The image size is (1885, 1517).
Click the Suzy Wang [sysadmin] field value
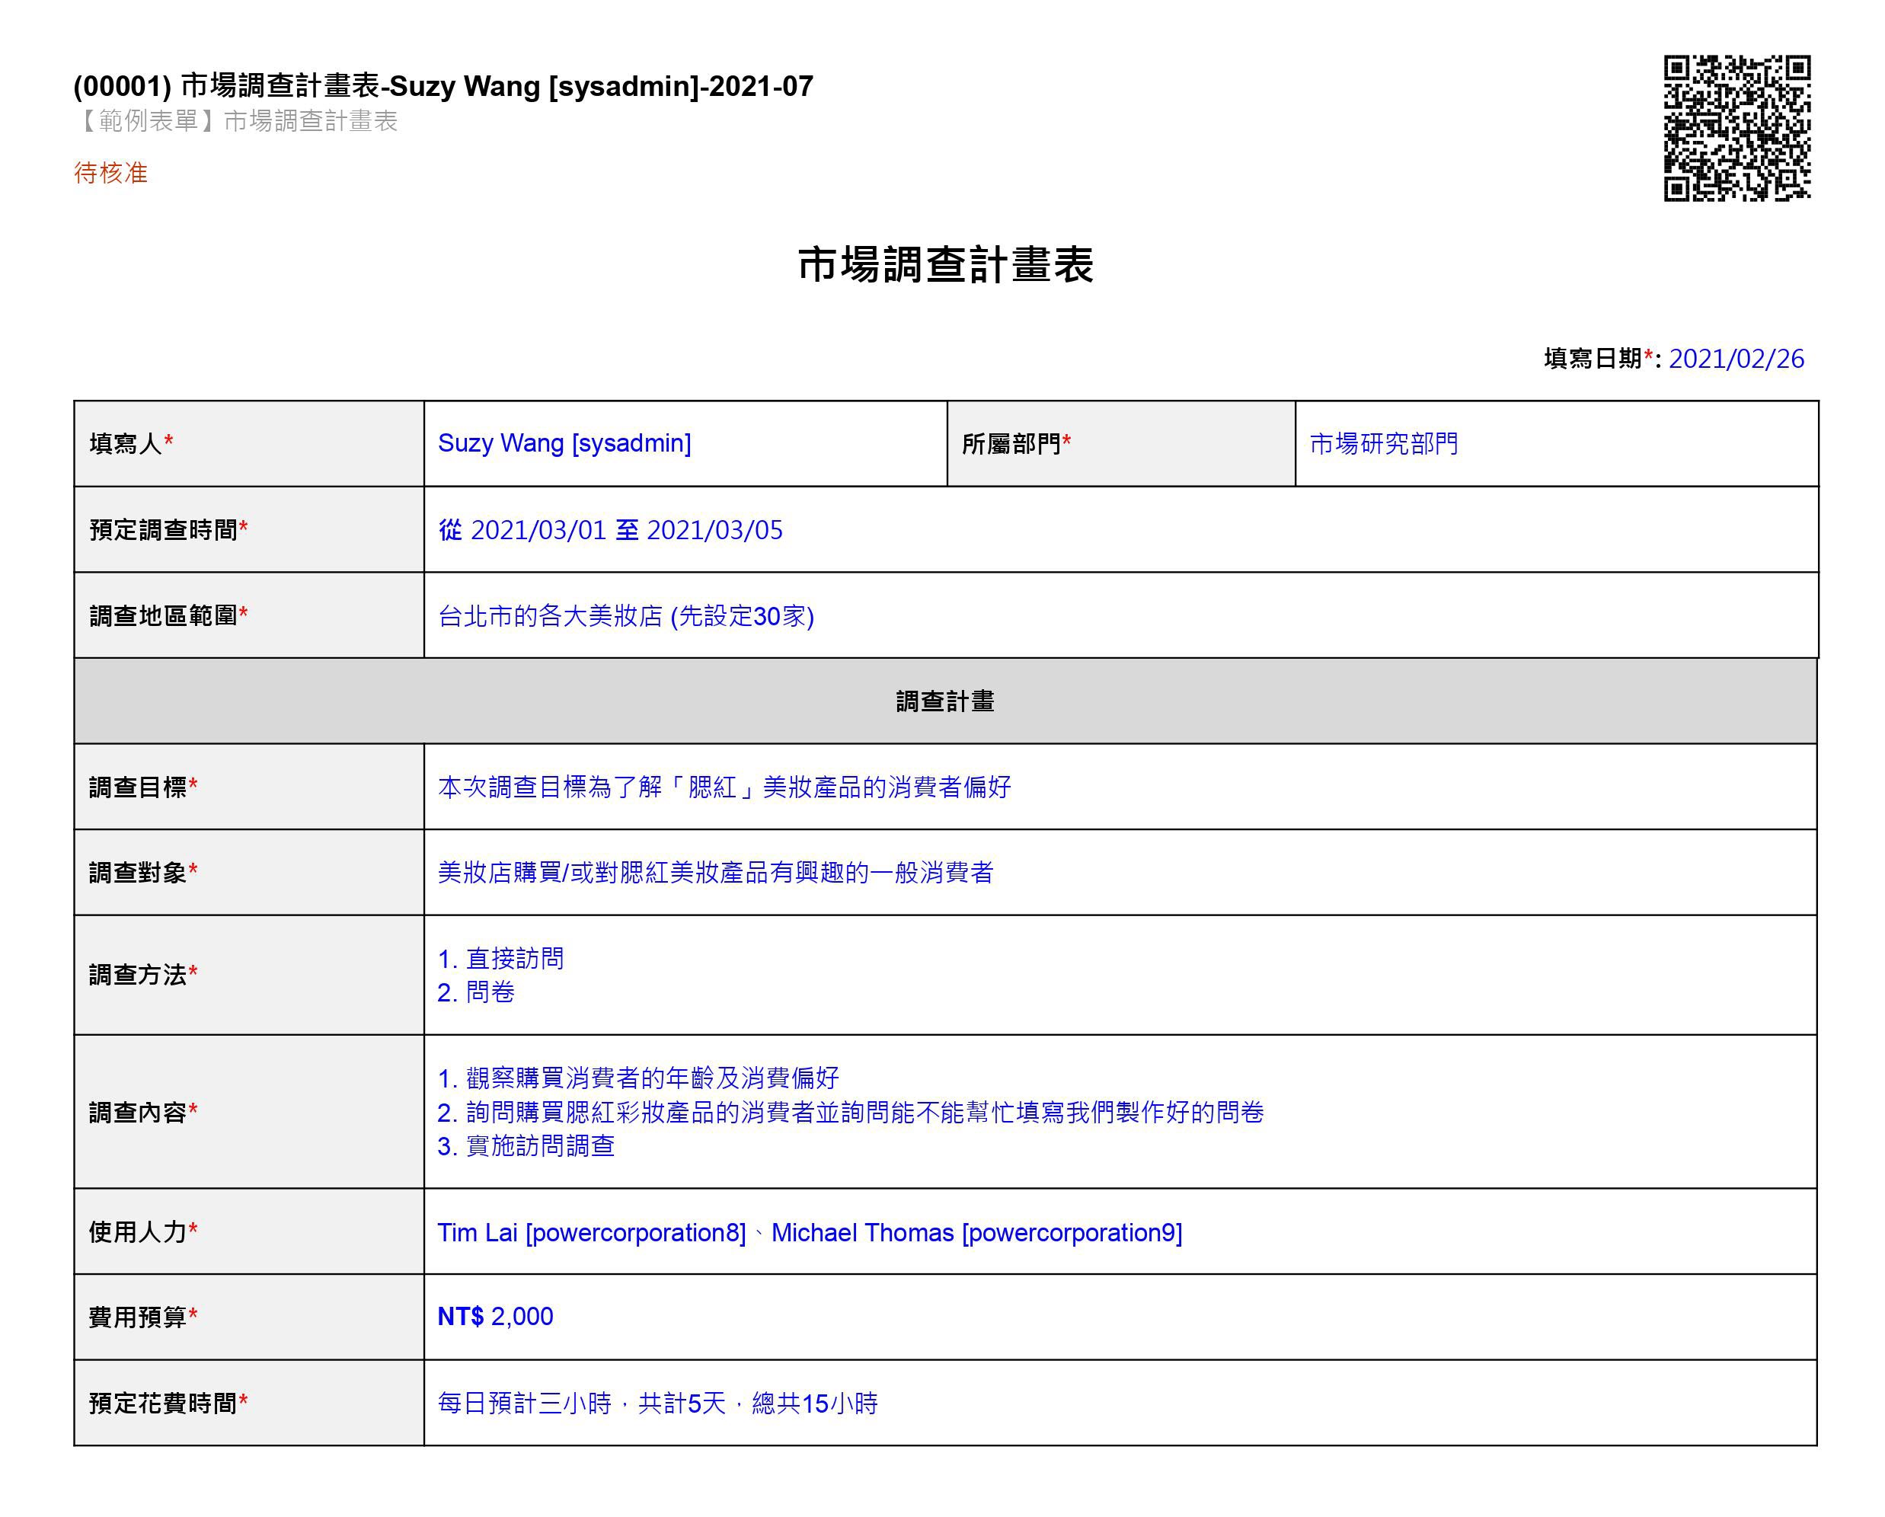pyautogui.click(x=564, y=443)
